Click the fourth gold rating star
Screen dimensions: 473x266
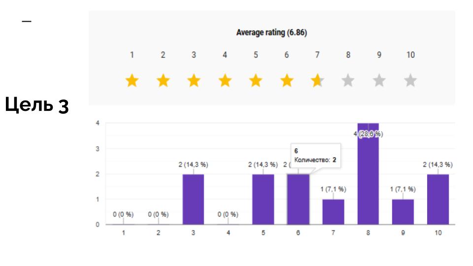click(x=225, y=80)
